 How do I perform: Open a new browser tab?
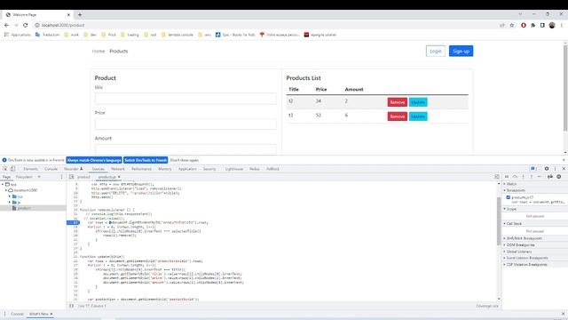80,14
